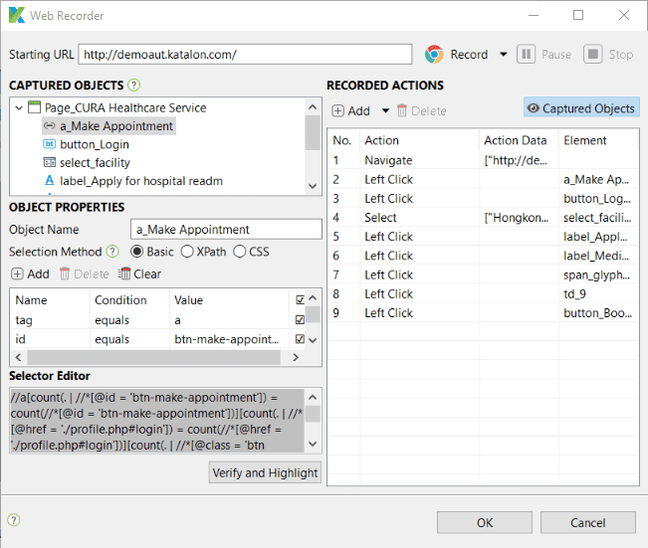Click the ["Hongkon... action data cell

click(519, 217)
